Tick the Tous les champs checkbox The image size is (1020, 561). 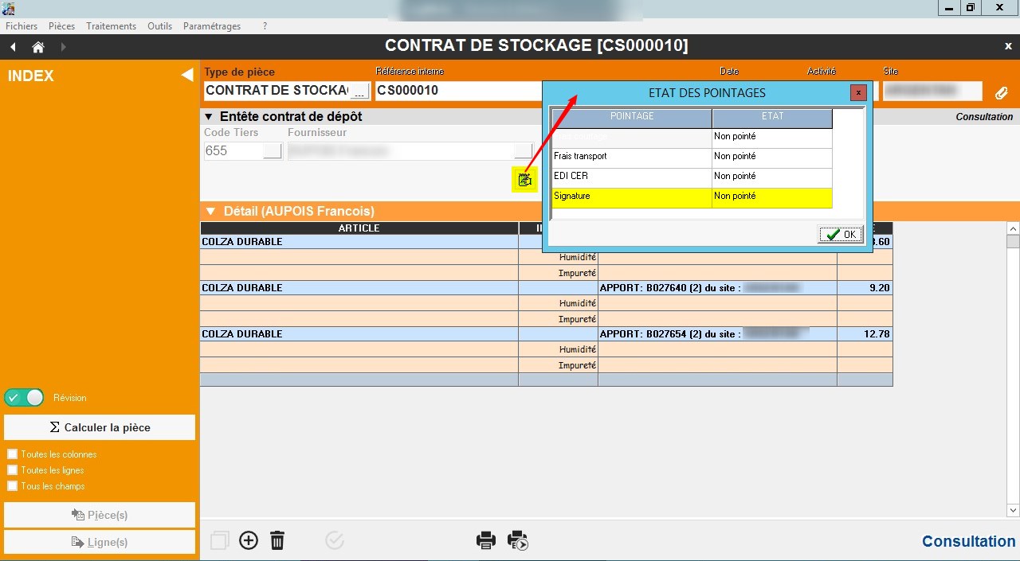pos(12,486)
